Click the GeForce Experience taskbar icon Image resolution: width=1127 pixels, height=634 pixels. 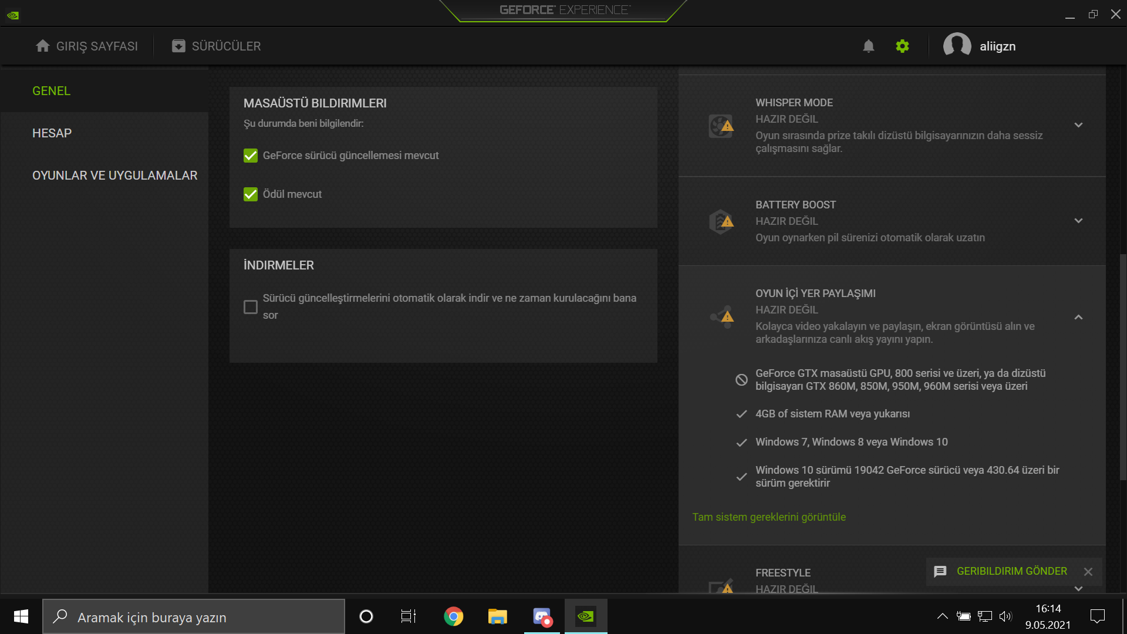click(x=586, y=616)
